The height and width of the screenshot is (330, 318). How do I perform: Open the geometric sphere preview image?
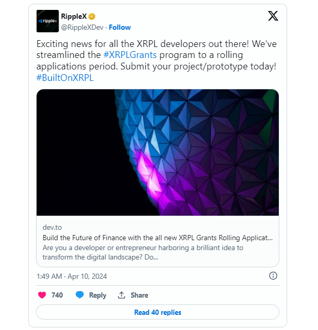[157, 152]
